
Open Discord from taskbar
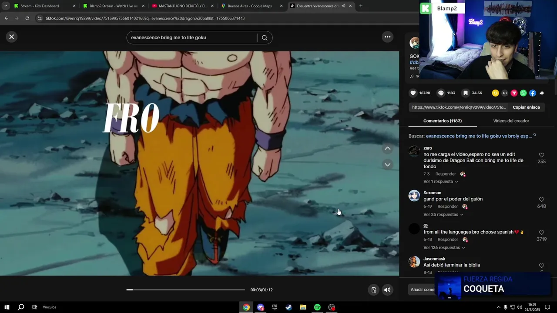[261, 307]
